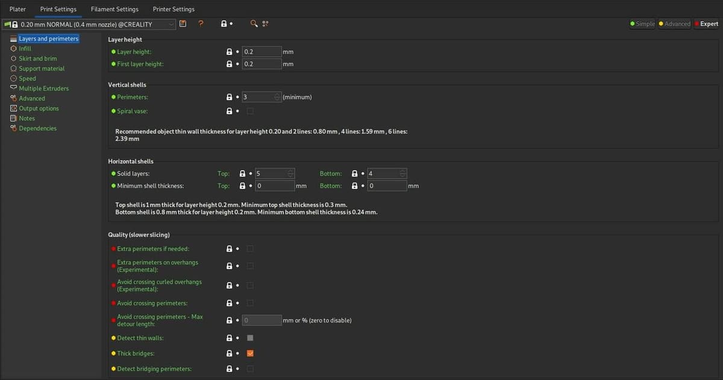Click the lock icon for First layer height
This screenshot has height=380, width=723.
(229, 64)
